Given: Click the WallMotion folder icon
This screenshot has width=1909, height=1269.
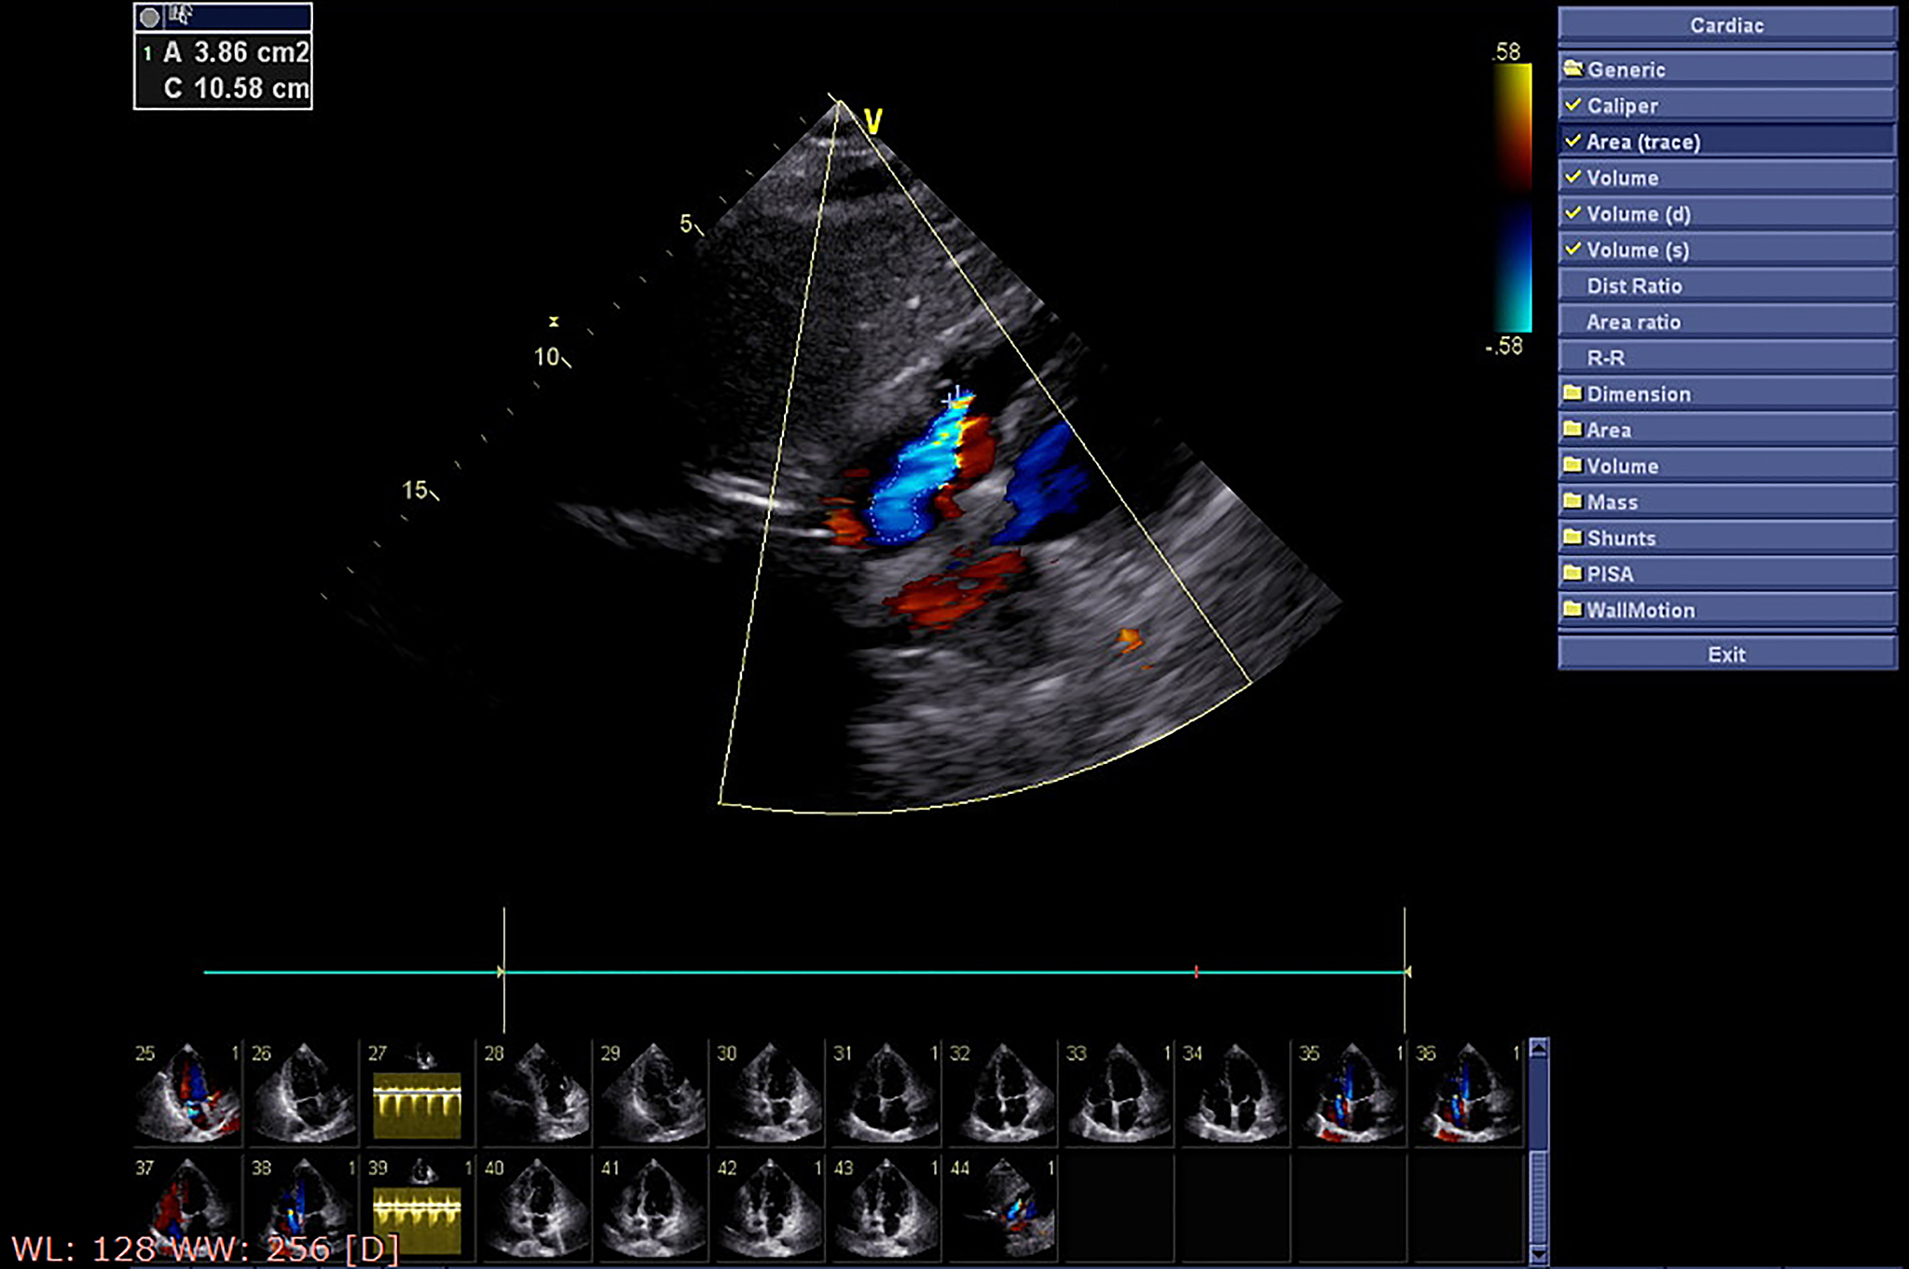Looking at the screenshot, I should (1573, 609).
